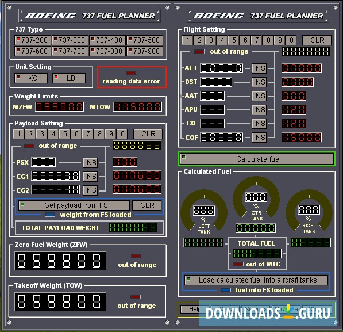Insert value into CG1 field

click(90, 177)
